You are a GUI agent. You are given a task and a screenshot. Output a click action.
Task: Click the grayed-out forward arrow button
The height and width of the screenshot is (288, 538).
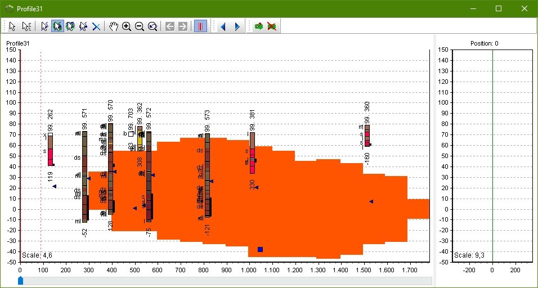pyautogui.click(x=182, y=26)
